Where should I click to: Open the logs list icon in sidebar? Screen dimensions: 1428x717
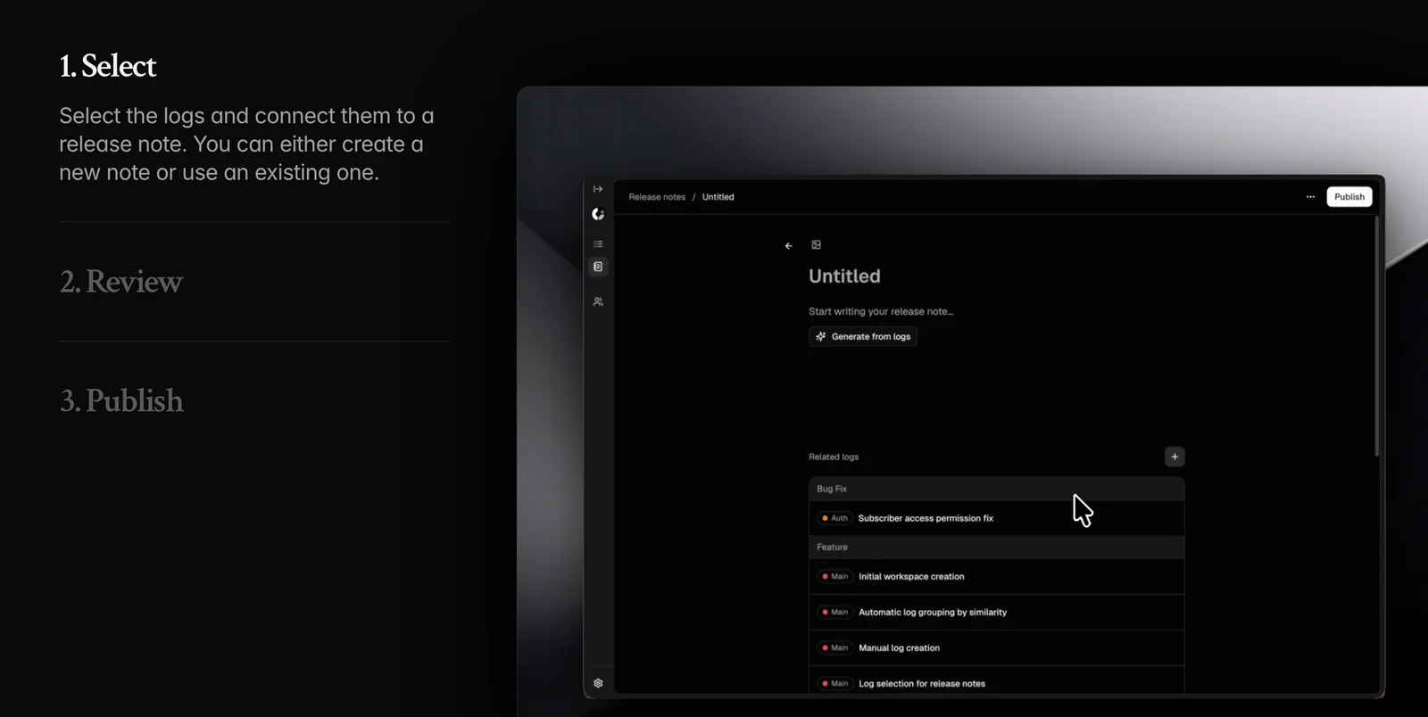pyautogui.click(x=598, y=244)
